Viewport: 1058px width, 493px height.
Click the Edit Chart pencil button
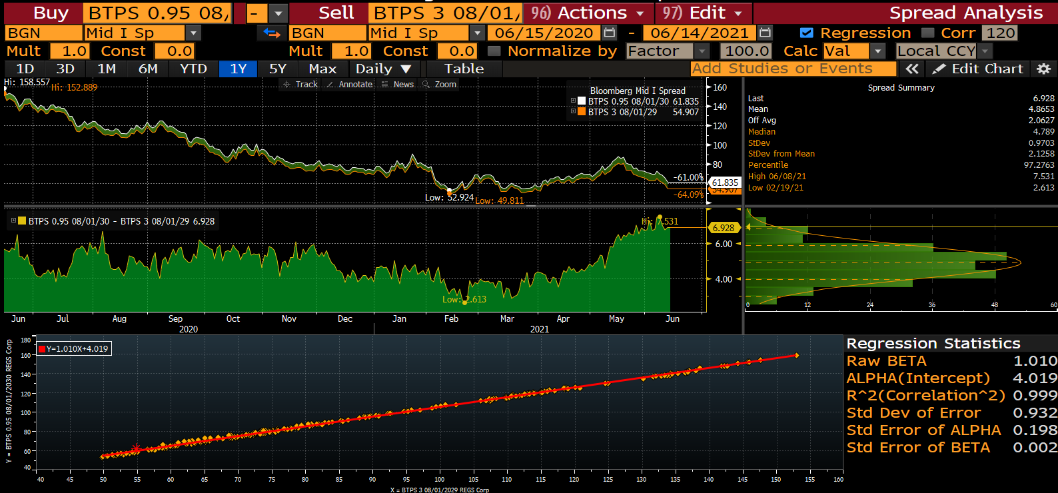pos(978,69)
